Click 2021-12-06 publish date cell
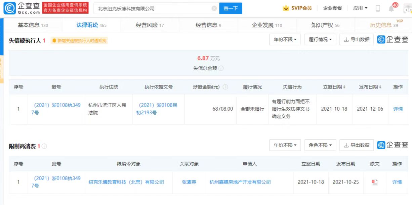 point(370,109)
